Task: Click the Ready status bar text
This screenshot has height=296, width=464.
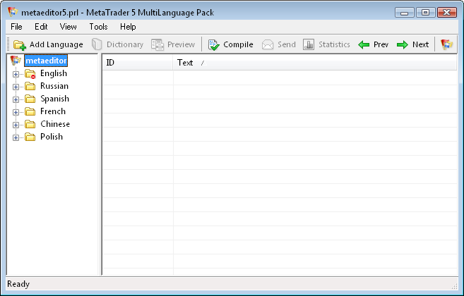Action: pos(18,284)
